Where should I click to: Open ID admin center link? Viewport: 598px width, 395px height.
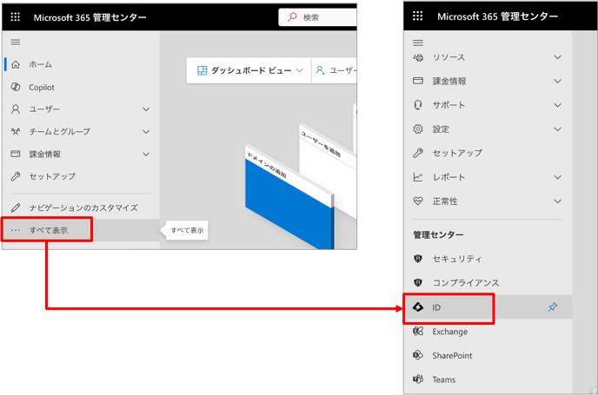click(x=488, y=307)
